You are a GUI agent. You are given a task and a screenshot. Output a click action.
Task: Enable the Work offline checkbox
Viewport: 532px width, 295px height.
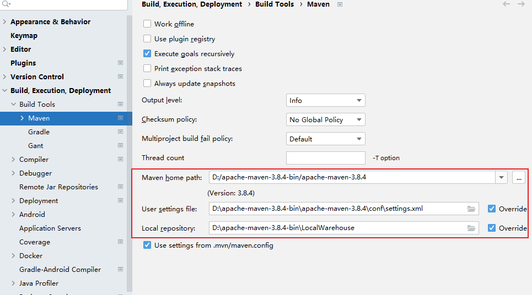click(147, 24)
